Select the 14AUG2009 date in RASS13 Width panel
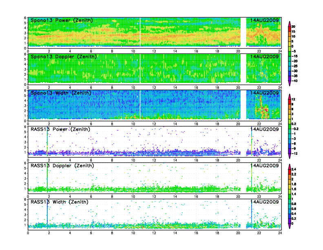Viewport: 323px width, 250px height. click(x=265, y=202)
